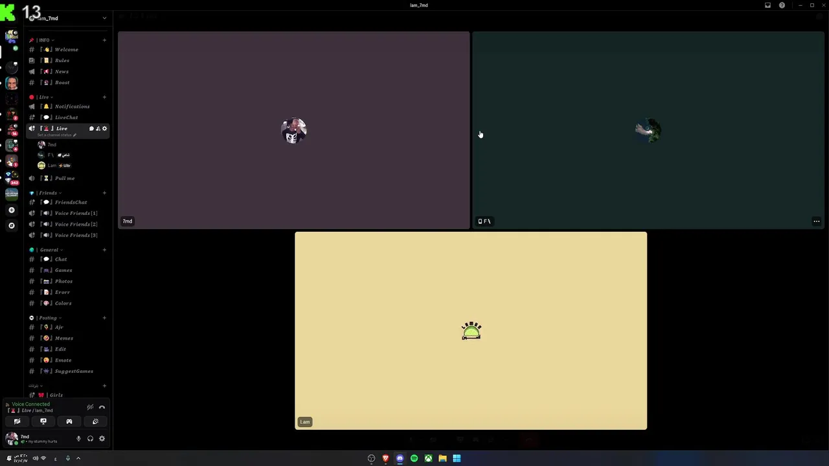Open server dropdown for lam_7md

(x=104, y=18)
